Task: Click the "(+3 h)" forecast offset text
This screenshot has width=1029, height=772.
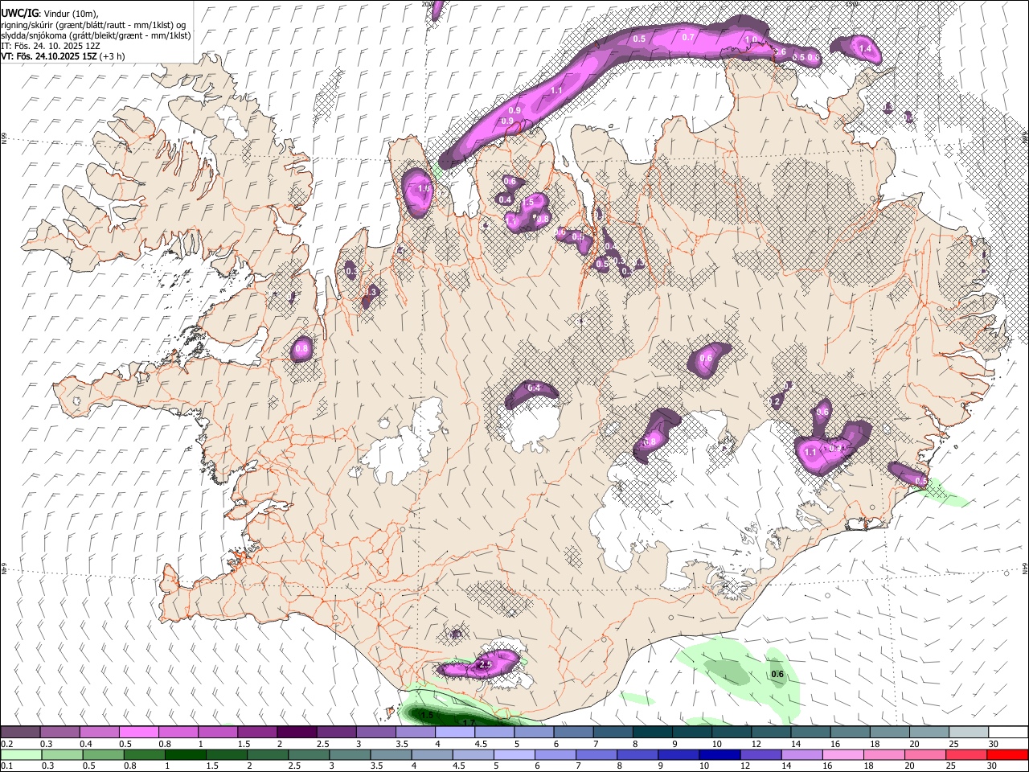Action: pos(112,56)
